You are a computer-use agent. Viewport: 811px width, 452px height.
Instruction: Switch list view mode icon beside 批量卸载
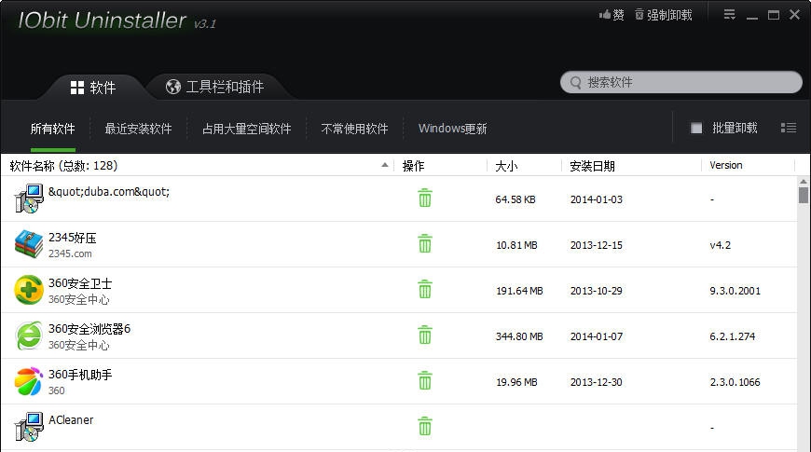(789, 128)
